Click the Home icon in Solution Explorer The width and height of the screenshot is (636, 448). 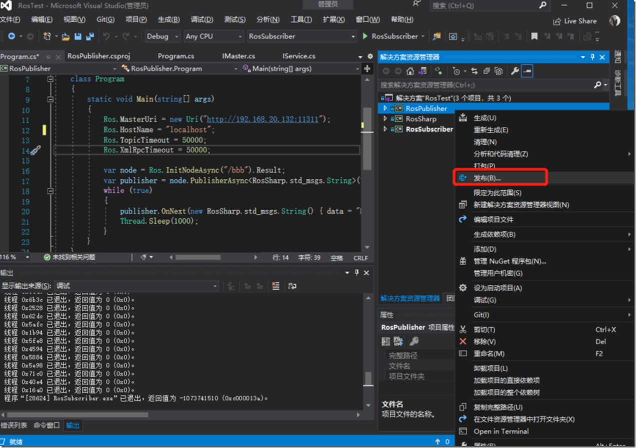(x=410, y=71)
